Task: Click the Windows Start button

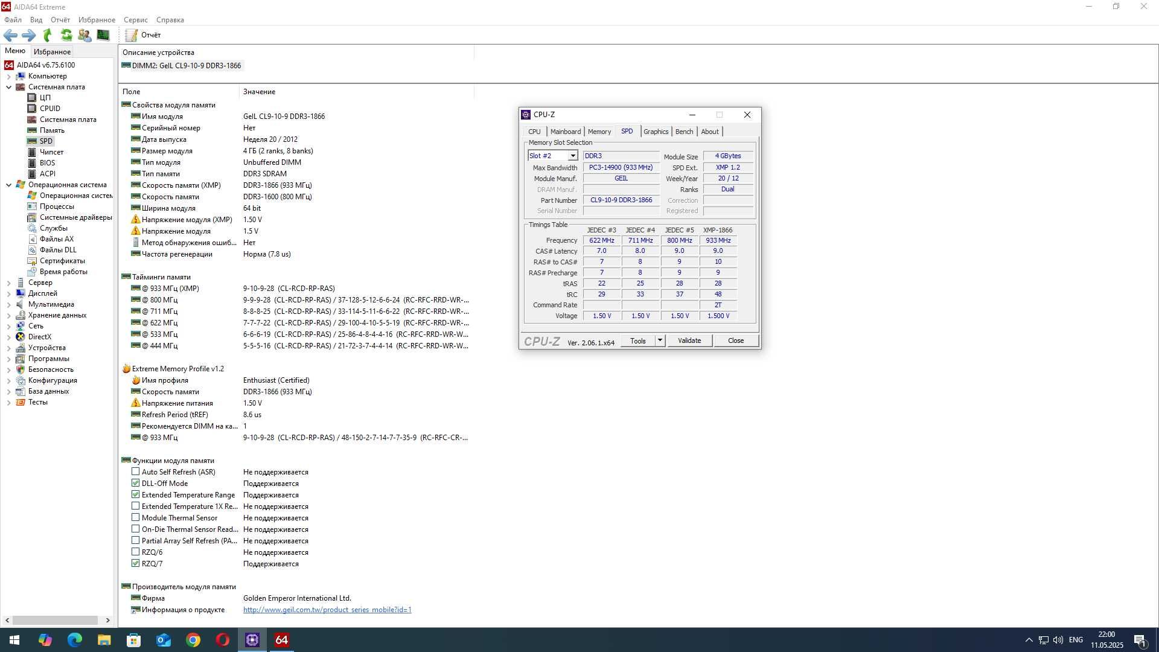Action: coord(14,640)
